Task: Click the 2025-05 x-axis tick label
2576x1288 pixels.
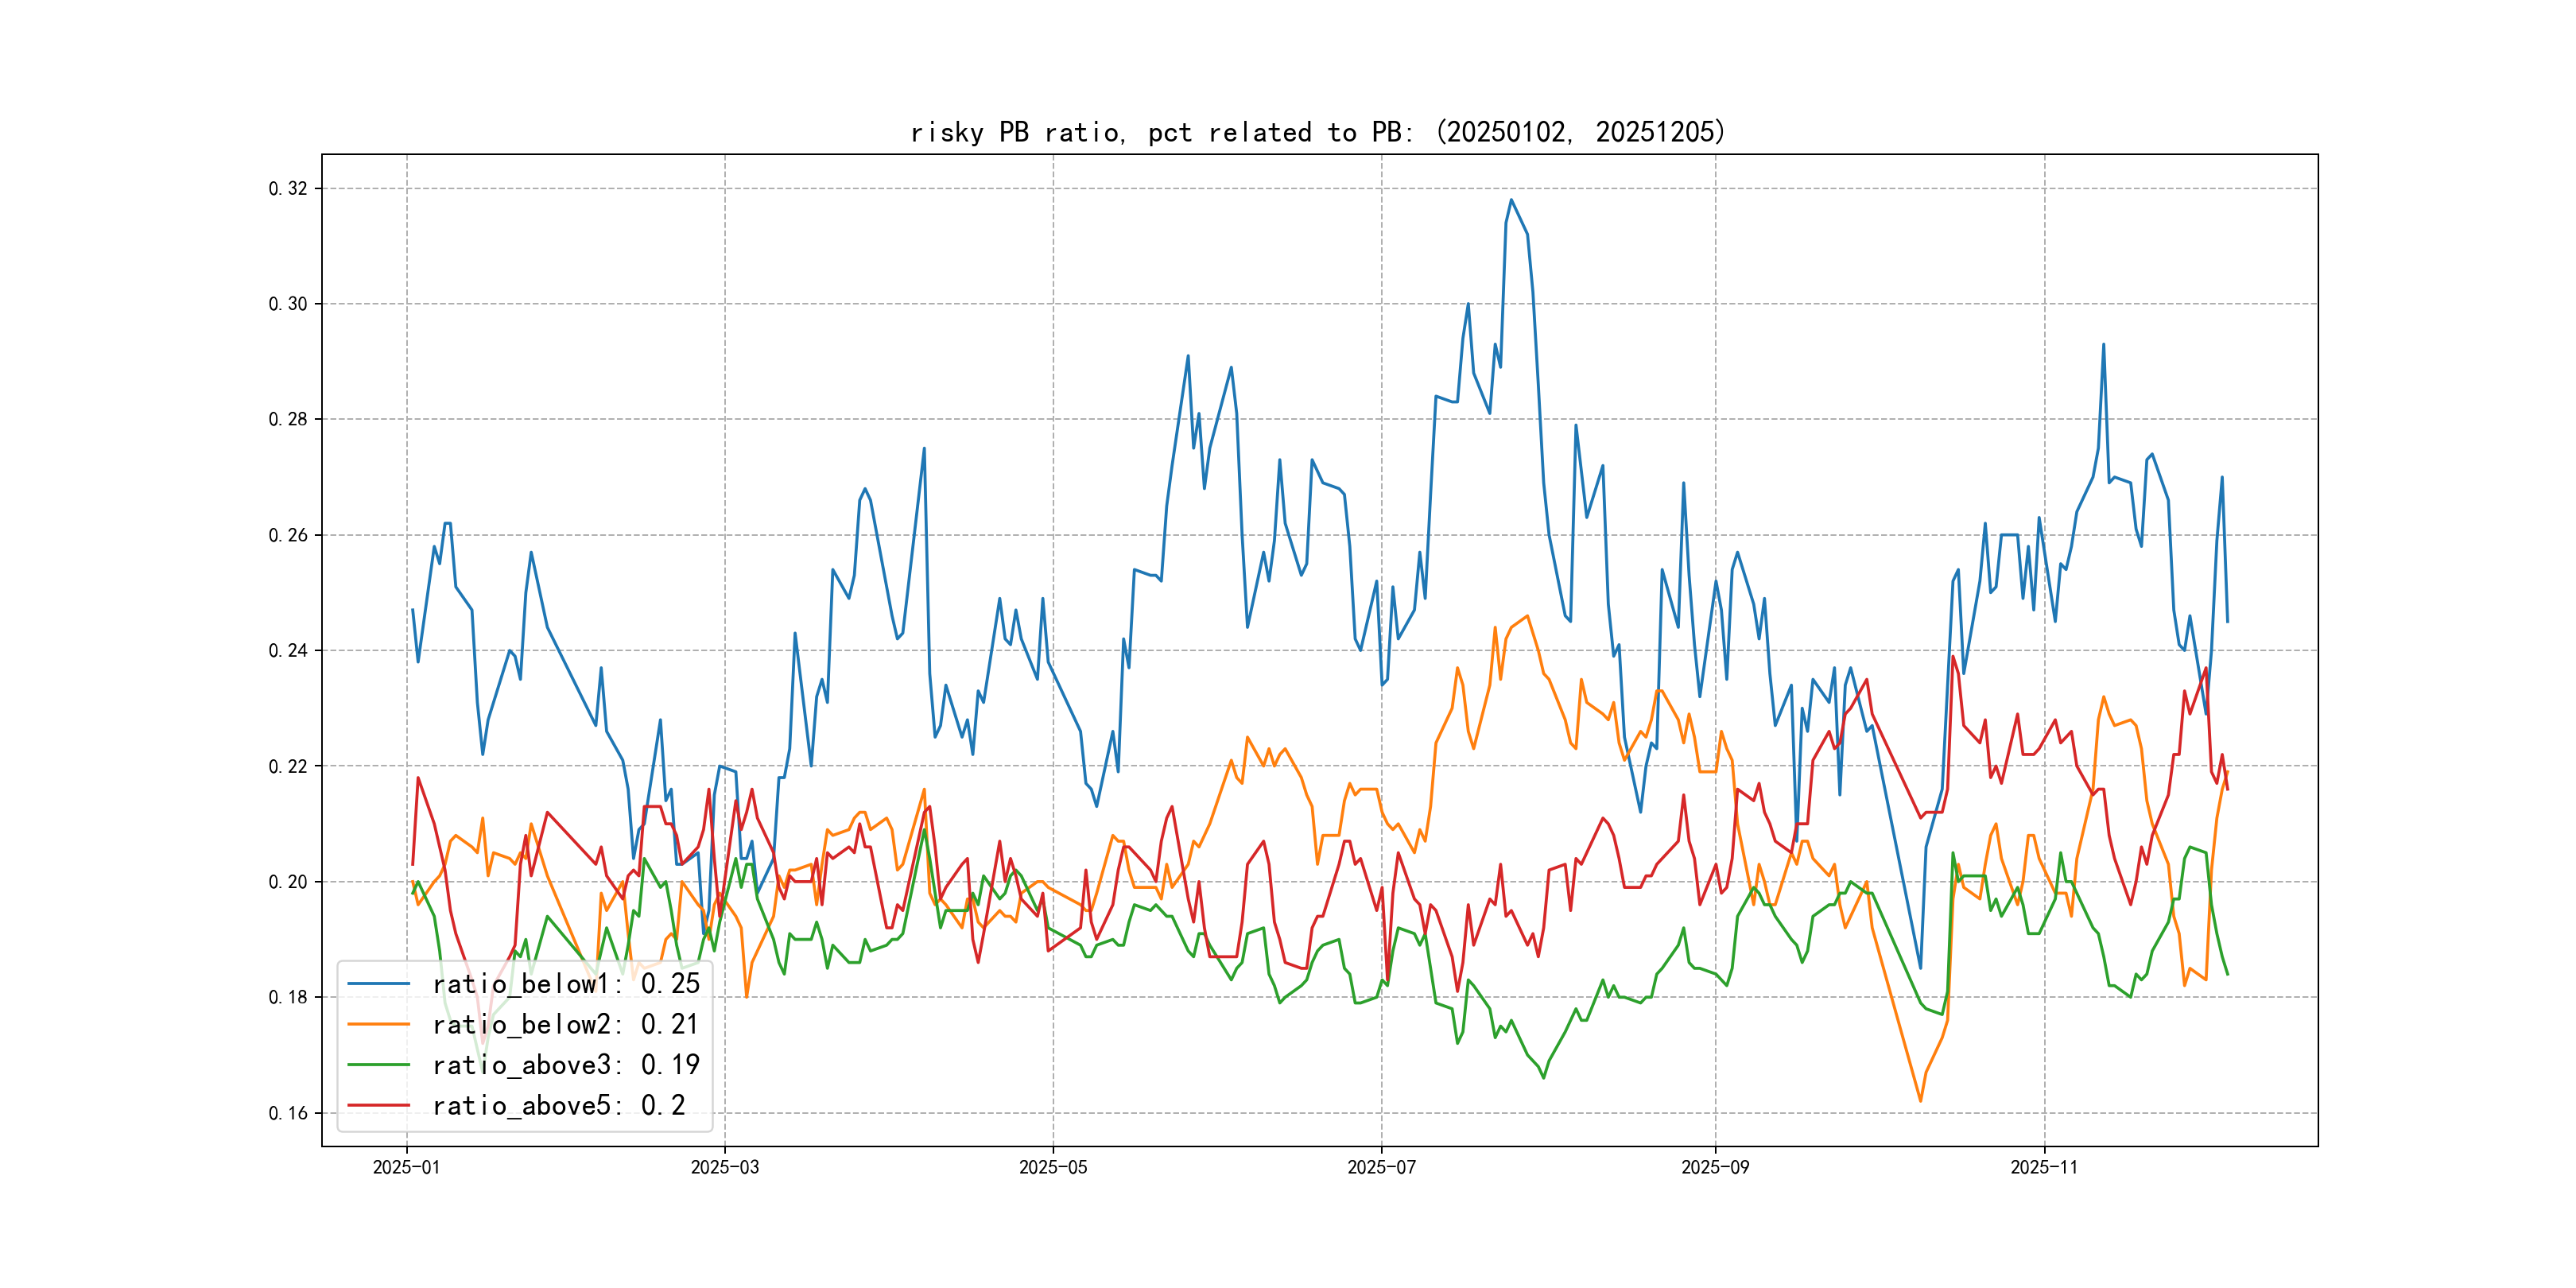Action: click(x=1052, y=1167)
